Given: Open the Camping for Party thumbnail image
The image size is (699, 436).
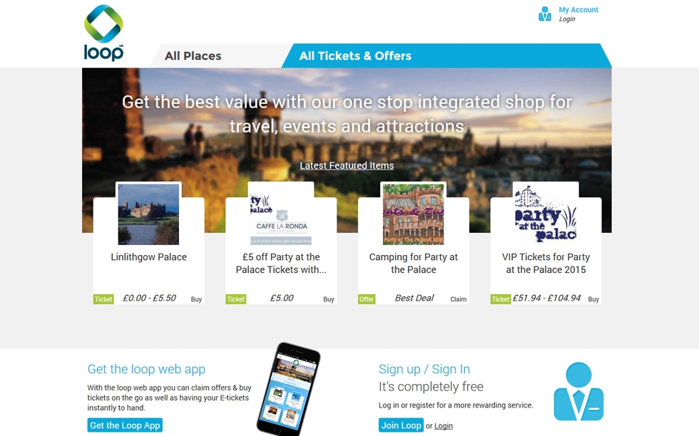Looking at the screenshot, I should tap(413, 214).
